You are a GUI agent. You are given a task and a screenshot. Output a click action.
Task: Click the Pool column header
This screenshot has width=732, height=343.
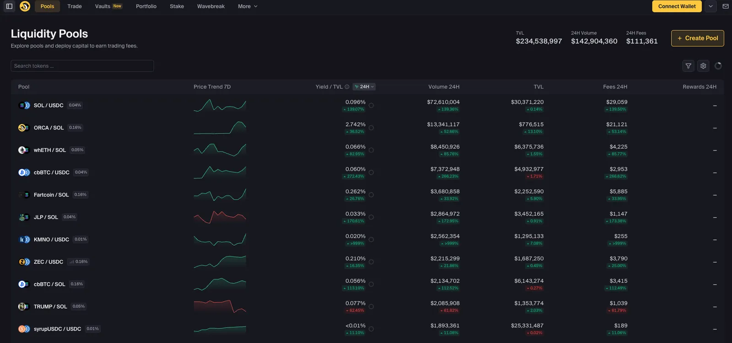[24, 87]
